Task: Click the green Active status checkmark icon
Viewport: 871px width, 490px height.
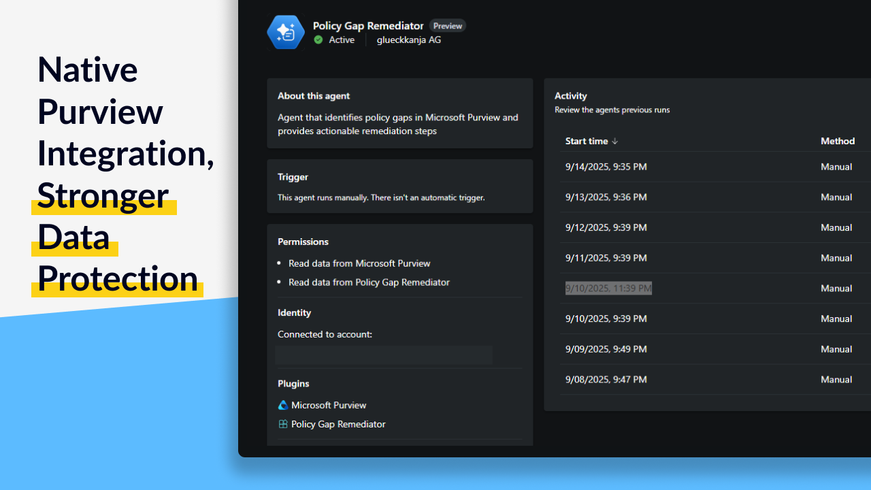Action: point(318,40)
